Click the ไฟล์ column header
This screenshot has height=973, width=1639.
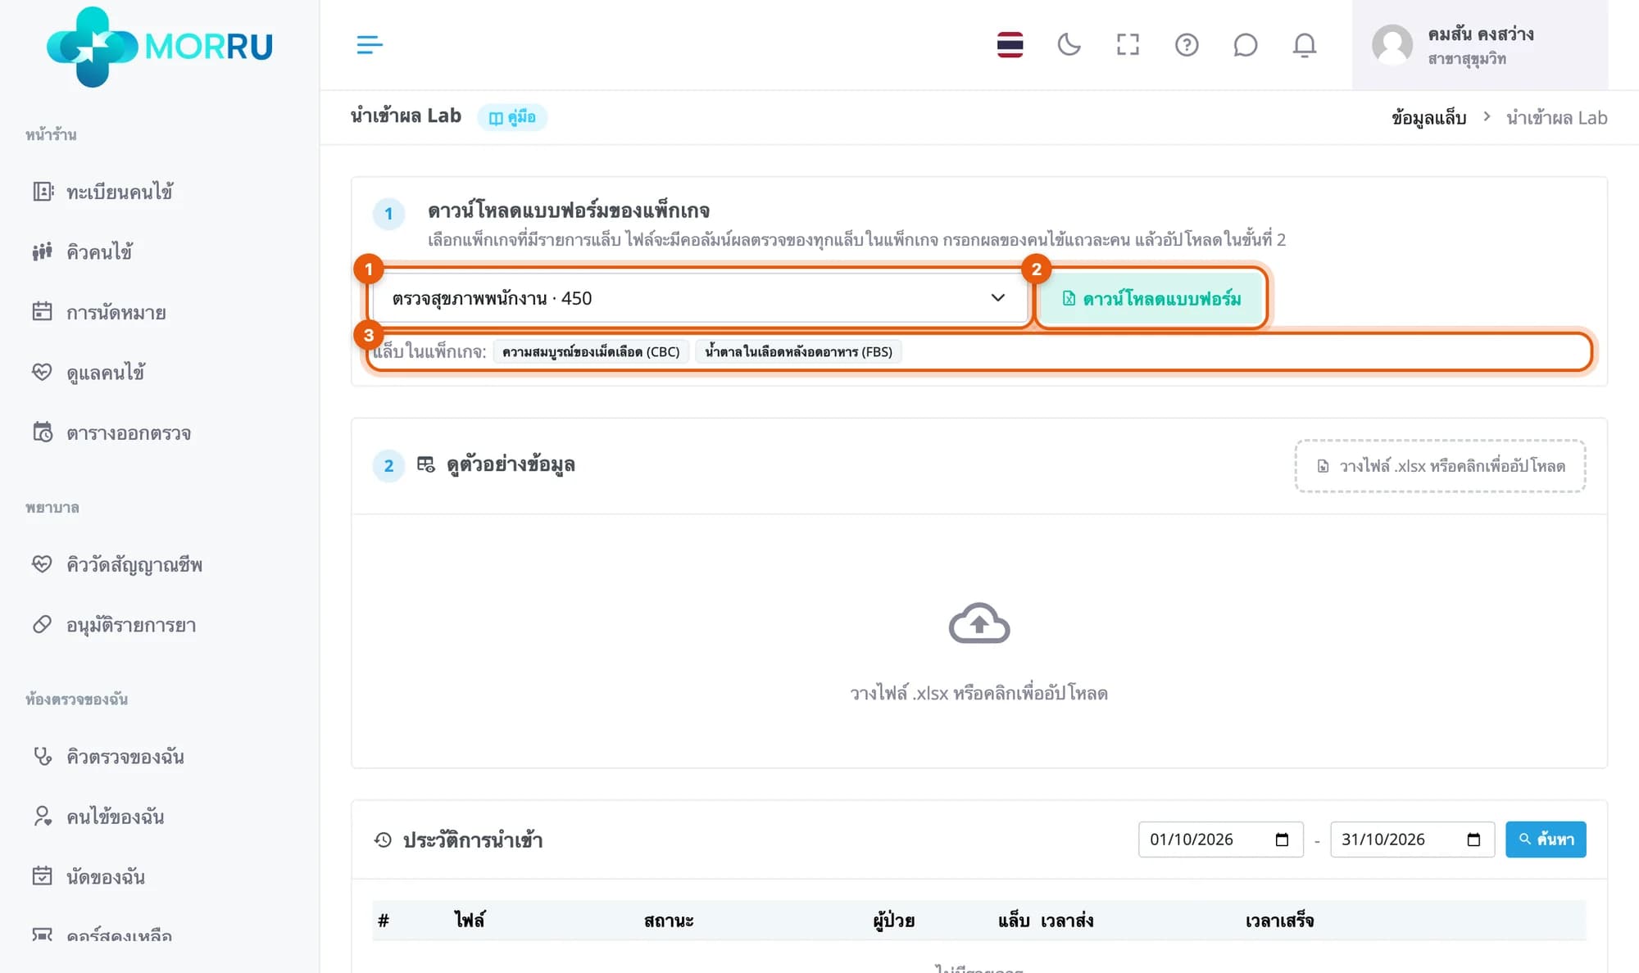470,921
